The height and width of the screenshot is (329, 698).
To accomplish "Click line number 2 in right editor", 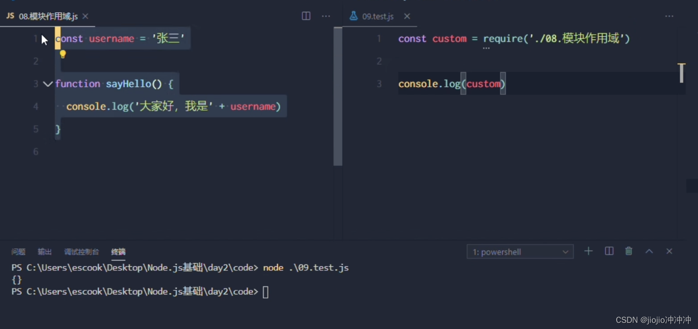I will pyautogui.click(x=379, y=61).
